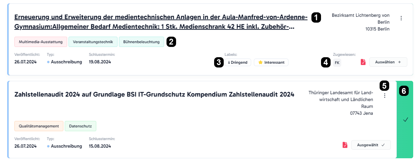Viewport: 419px width, 161px height.
Task: Select the Bühnenbeleuchtung tag
Action: point(141,42)
